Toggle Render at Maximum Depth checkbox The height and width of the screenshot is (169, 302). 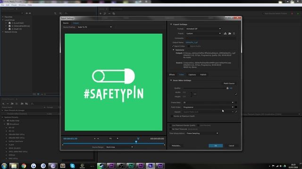[172, 116]
